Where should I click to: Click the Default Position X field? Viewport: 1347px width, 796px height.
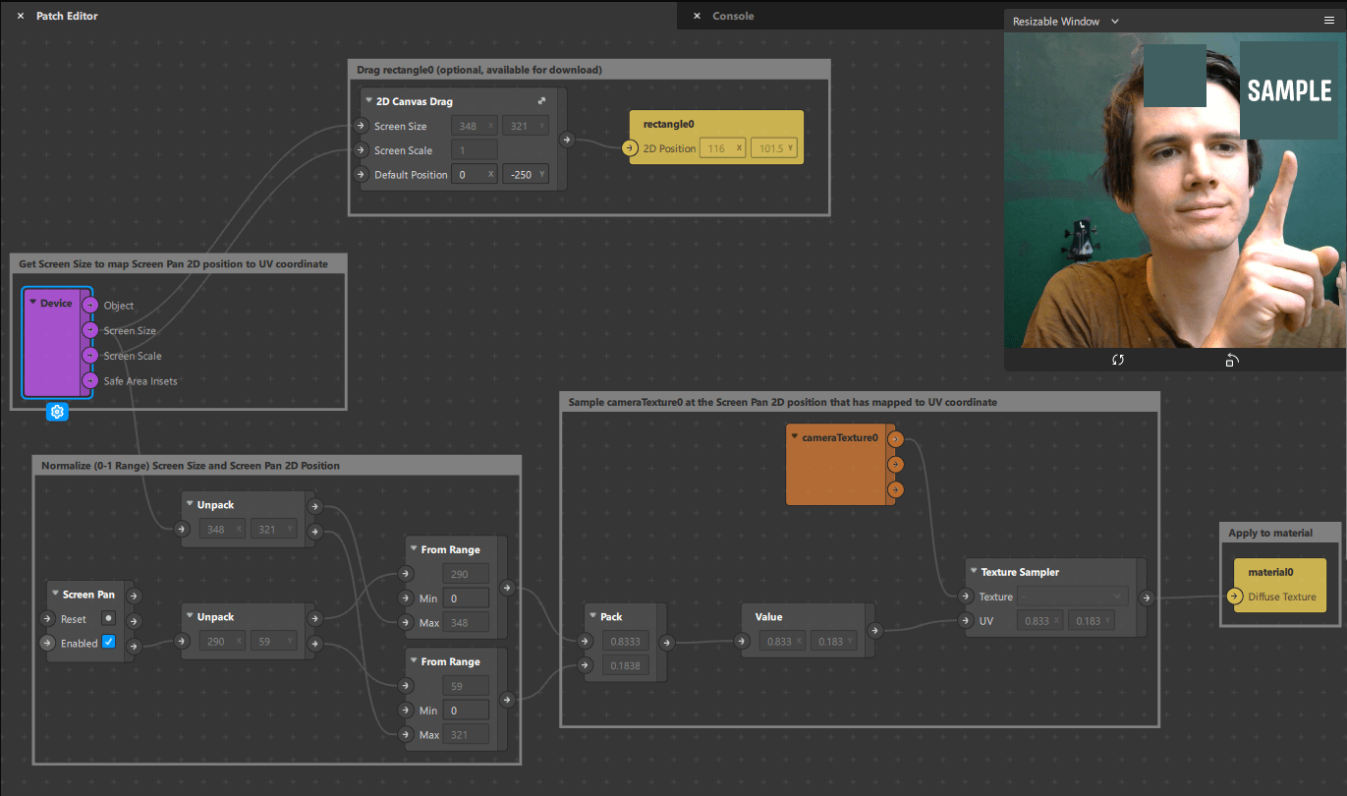tap(475, 175)
